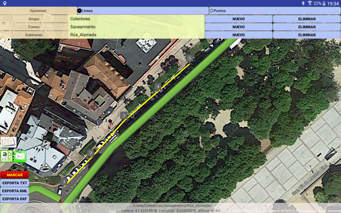Create a new Subtramo with NUEVO
Screen dimensions: 341x213
click(x=238, y=35)
